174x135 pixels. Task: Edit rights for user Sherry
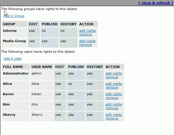coord(114,115)
